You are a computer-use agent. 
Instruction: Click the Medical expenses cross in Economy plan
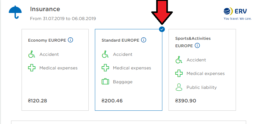click(x=32, y=68)
